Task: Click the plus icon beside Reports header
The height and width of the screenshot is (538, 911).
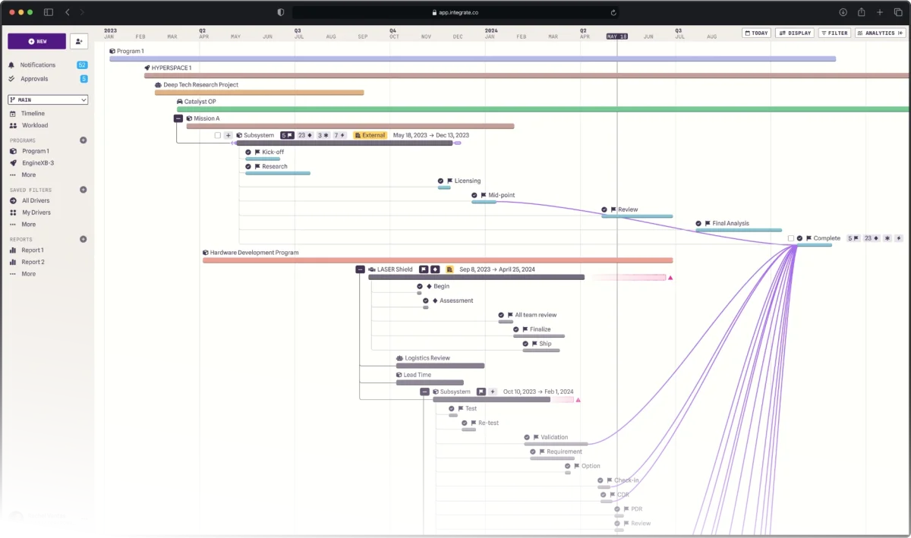Action: (84, 239)
